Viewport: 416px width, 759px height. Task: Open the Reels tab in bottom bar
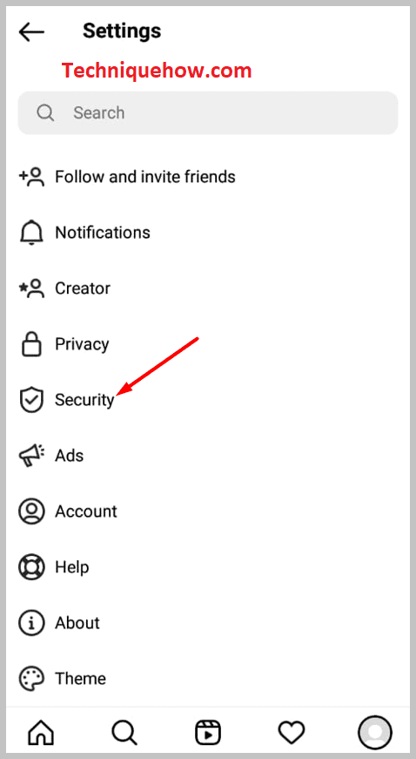[x=208, y=732]
